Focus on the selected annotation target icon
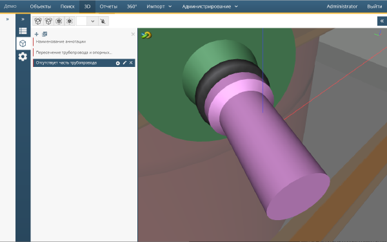 pos(118,63)
